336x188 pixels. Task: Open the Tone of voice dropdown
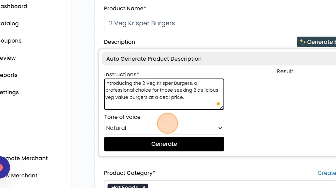pos(164,128)
